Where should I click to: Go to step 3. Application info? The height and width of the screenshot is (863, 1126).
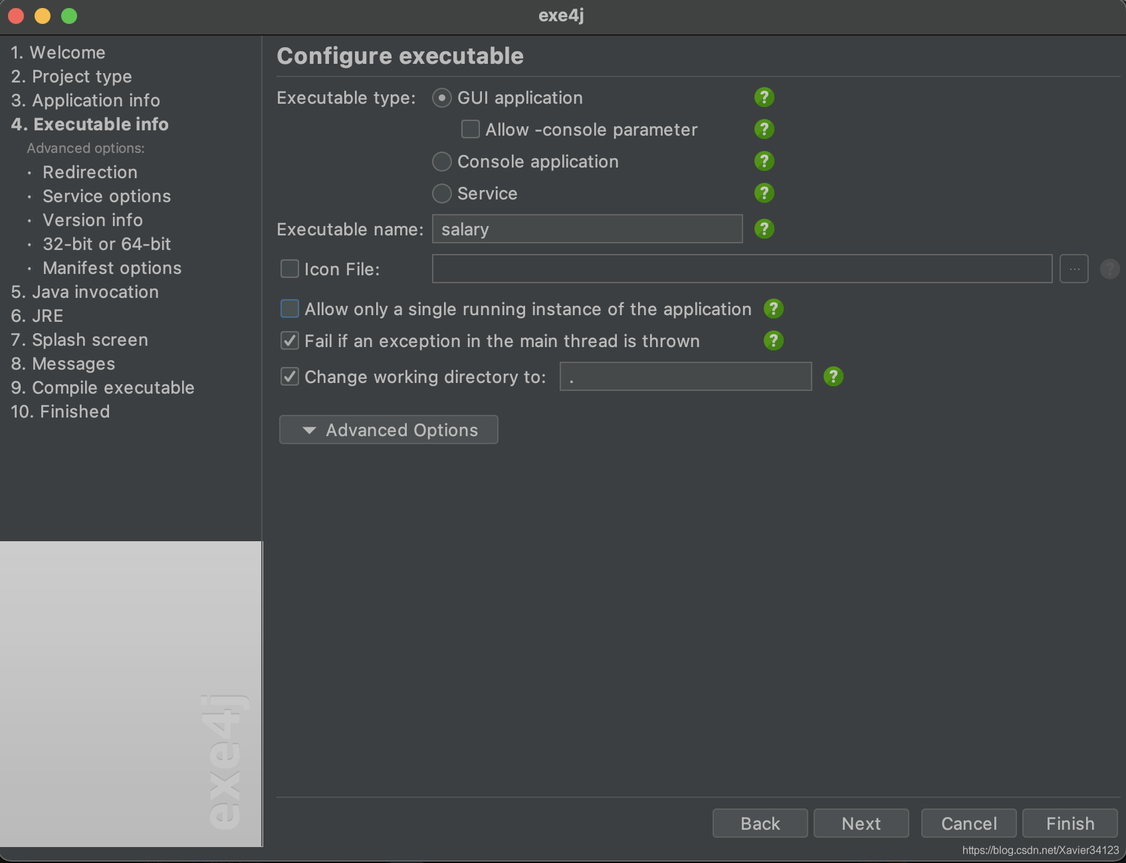[86, 100]
